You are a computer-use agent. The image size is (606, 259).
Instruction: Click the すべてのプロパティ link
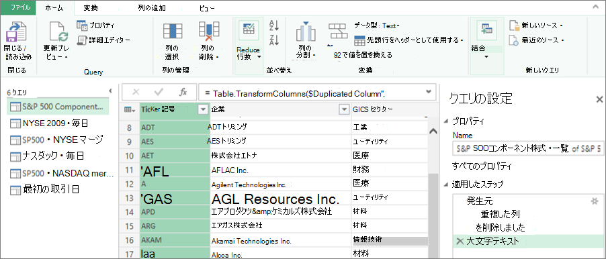click(x=482, y=167)
